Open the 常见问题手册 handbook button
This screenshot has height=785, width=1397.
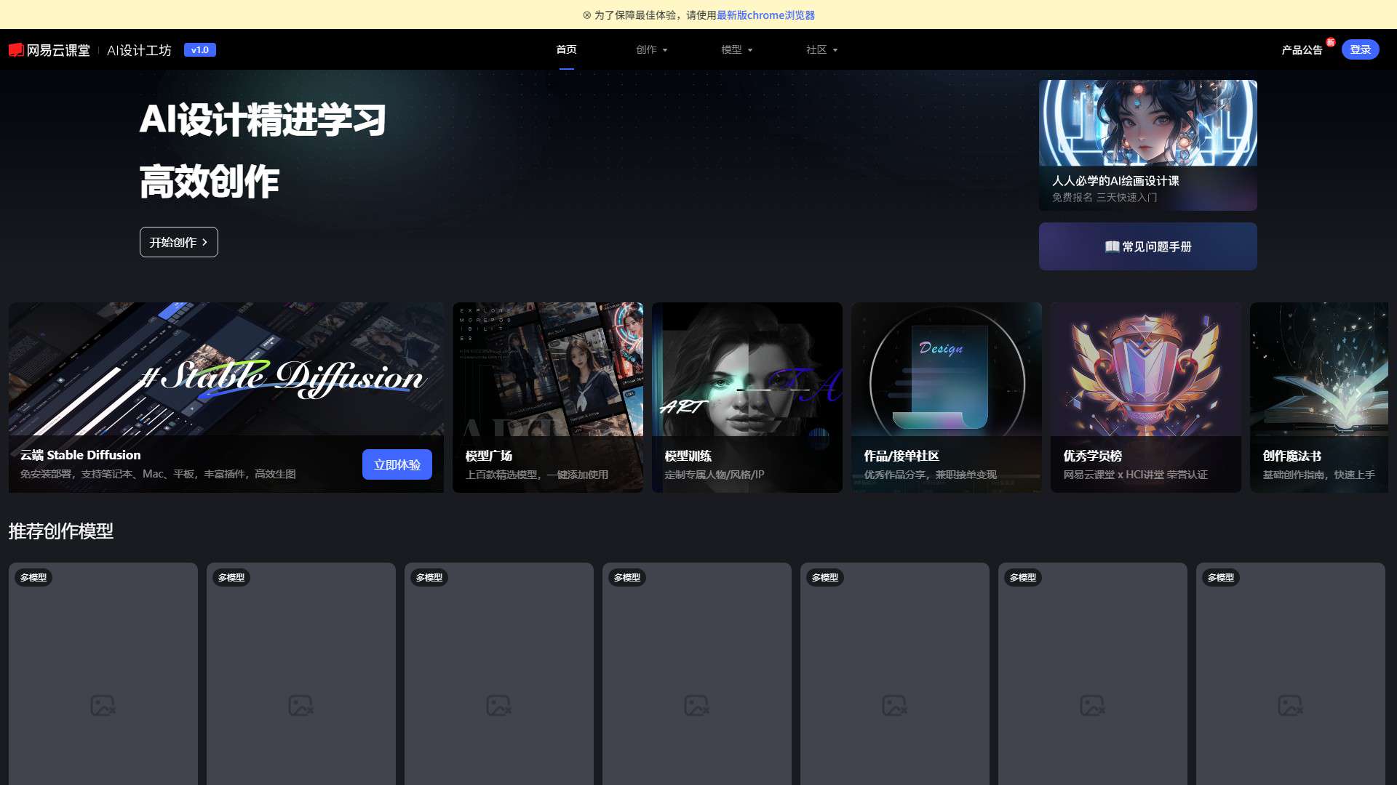click(1147, 246)
